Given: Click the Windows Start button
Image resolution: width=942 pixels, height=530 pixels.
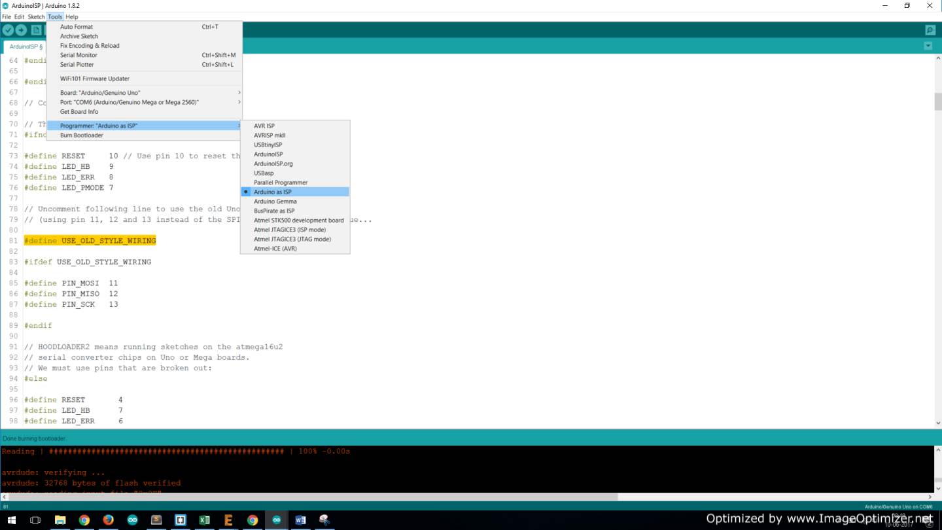Looking at the screenshot, I should [x=12, y=520].
